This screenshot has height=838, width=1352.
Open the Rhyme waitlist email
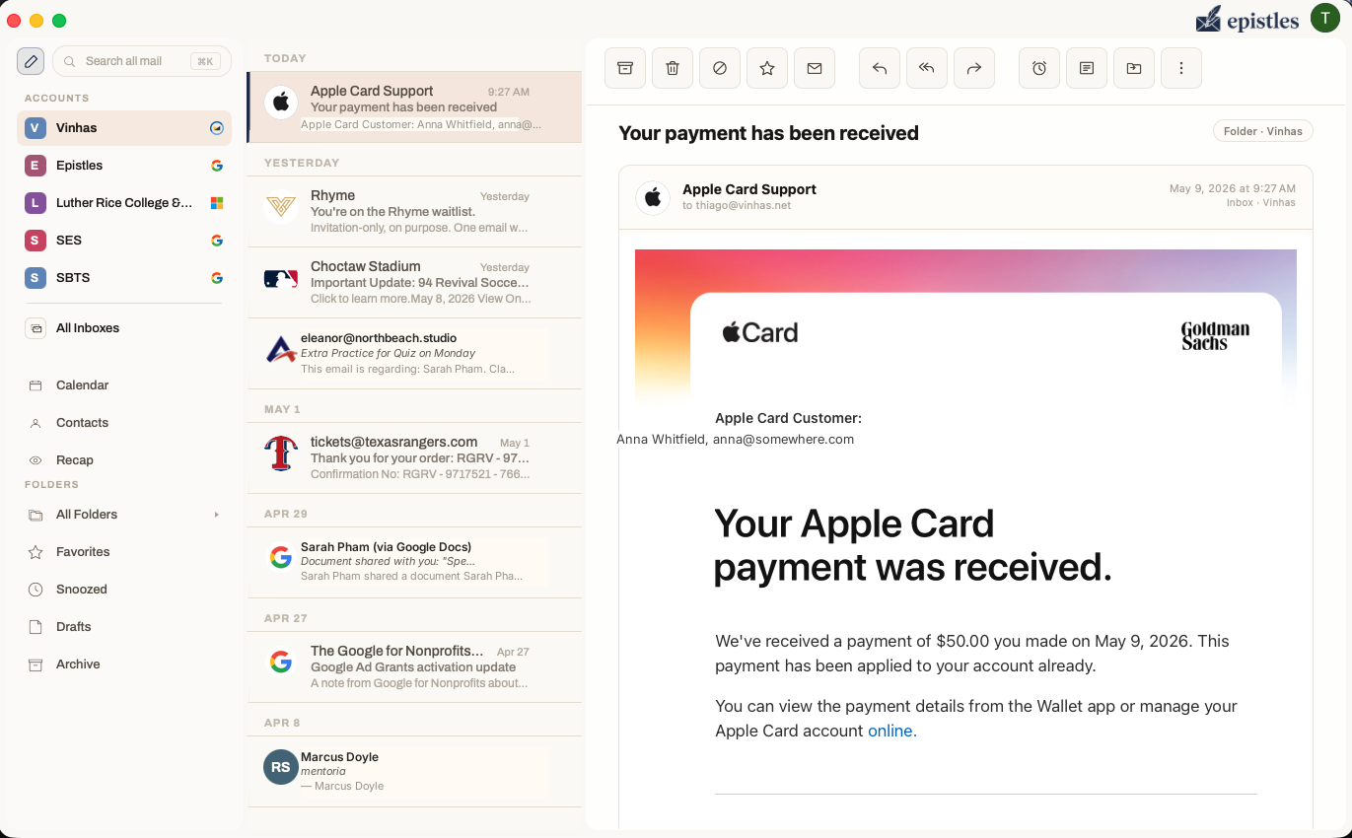tap(414, 211)
